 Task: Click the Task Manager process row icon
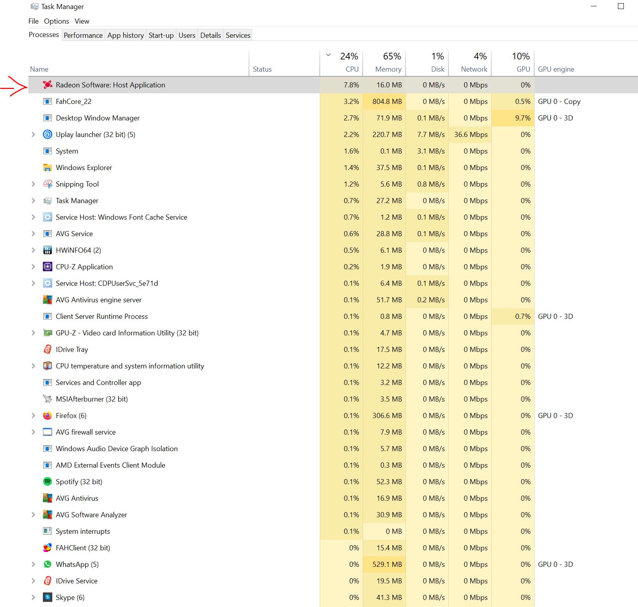[48, 200]
